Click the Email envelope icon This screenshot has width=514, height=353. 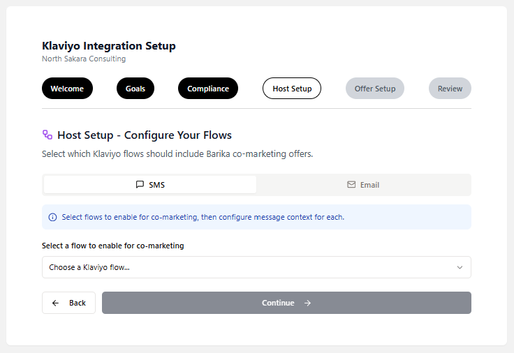coord(351,185)
